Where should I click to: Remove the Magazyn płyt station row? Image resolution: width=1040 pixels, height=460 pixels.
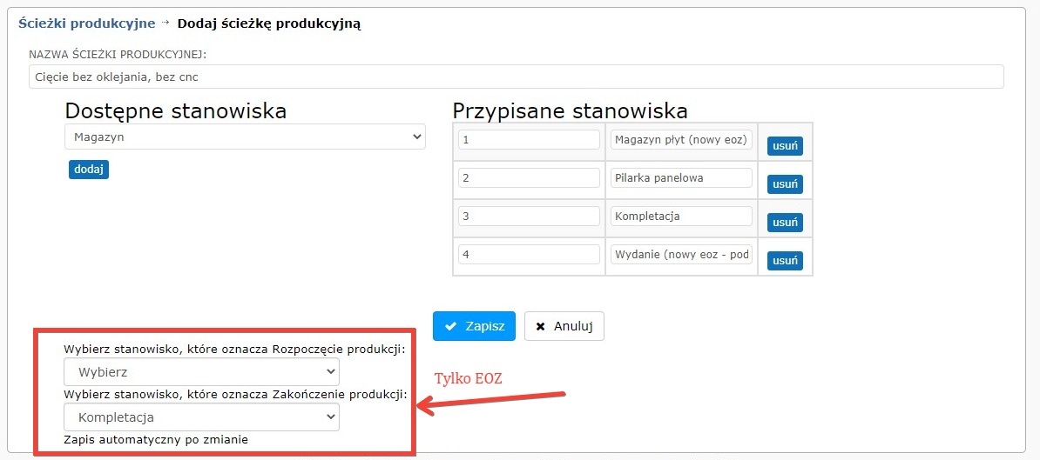(x=785, y=146)
